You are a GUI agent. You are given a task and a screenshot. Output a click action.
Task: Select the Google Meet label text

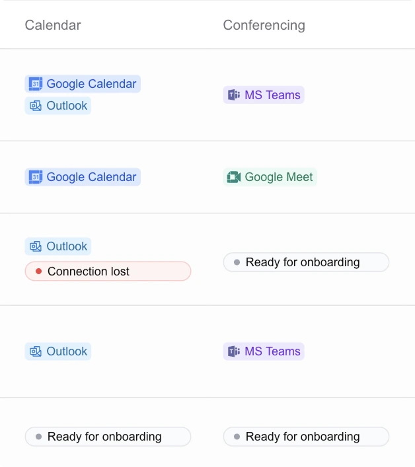(279, 177)
